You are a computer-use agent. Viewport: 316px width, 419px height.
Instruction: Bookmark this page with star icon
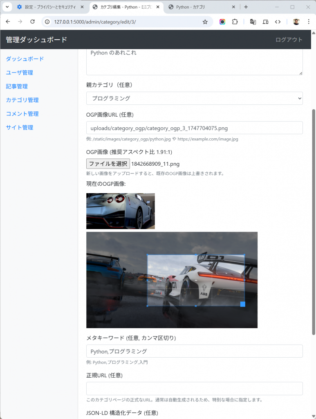pos(205,22)
